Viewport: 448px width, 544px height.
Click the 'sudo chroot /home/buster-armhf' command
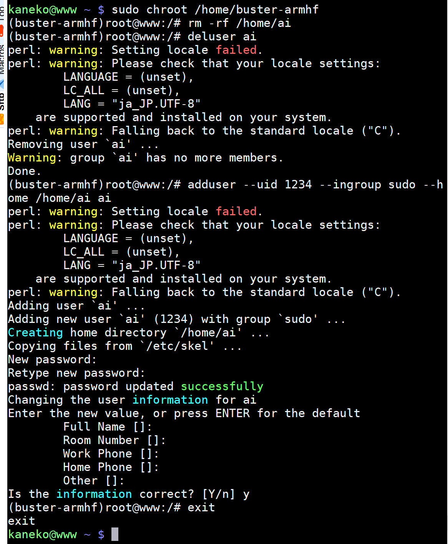tap(215, 10)
